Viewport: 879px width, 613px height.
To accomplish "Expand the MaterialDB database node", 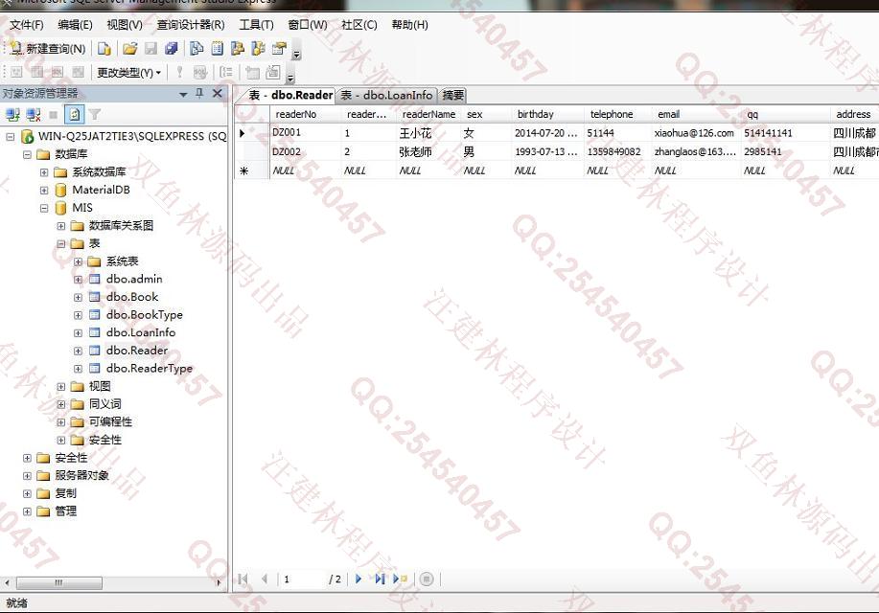I will click(44, 190).
